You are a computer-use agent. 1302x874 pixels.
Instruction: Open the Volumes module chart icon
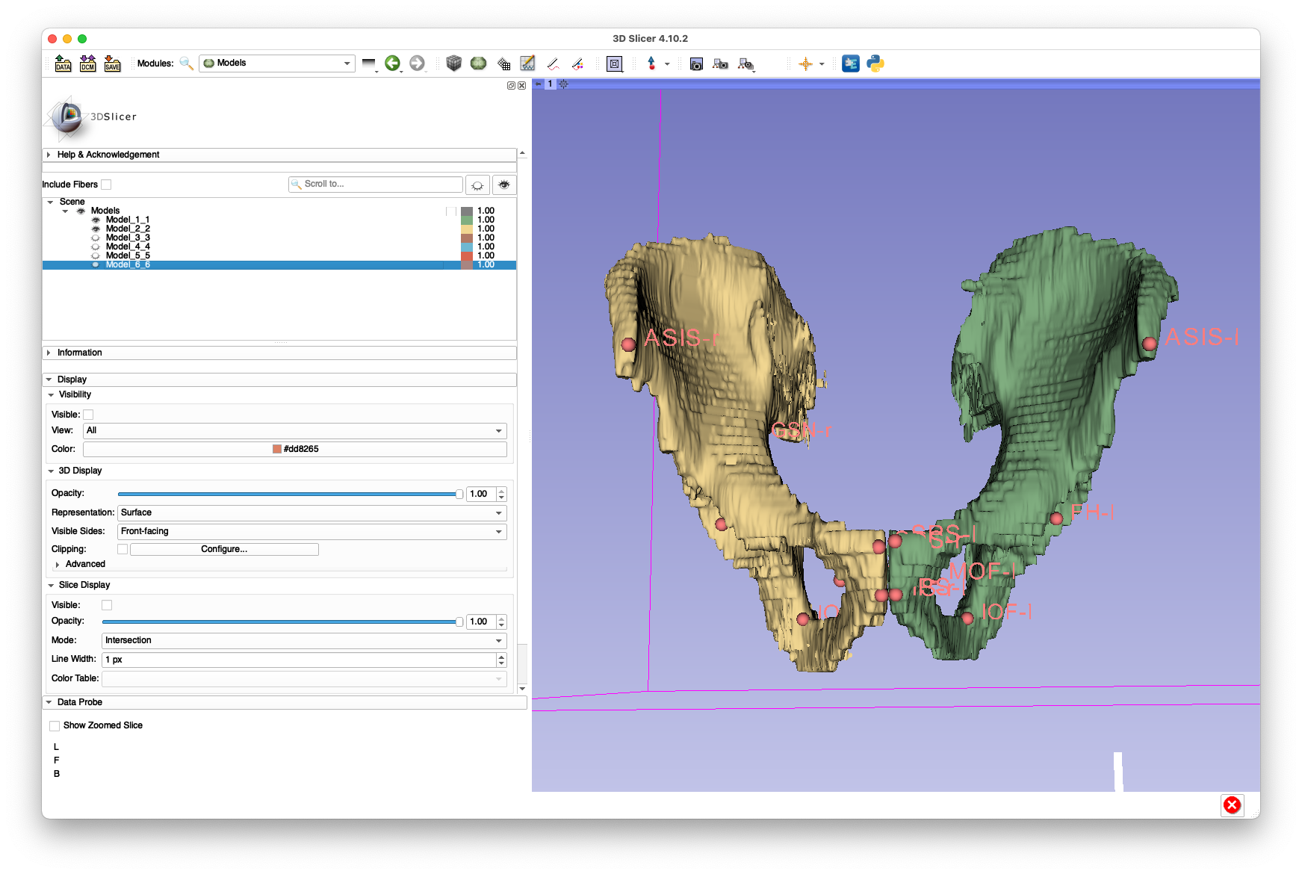(x=527, y=63)
